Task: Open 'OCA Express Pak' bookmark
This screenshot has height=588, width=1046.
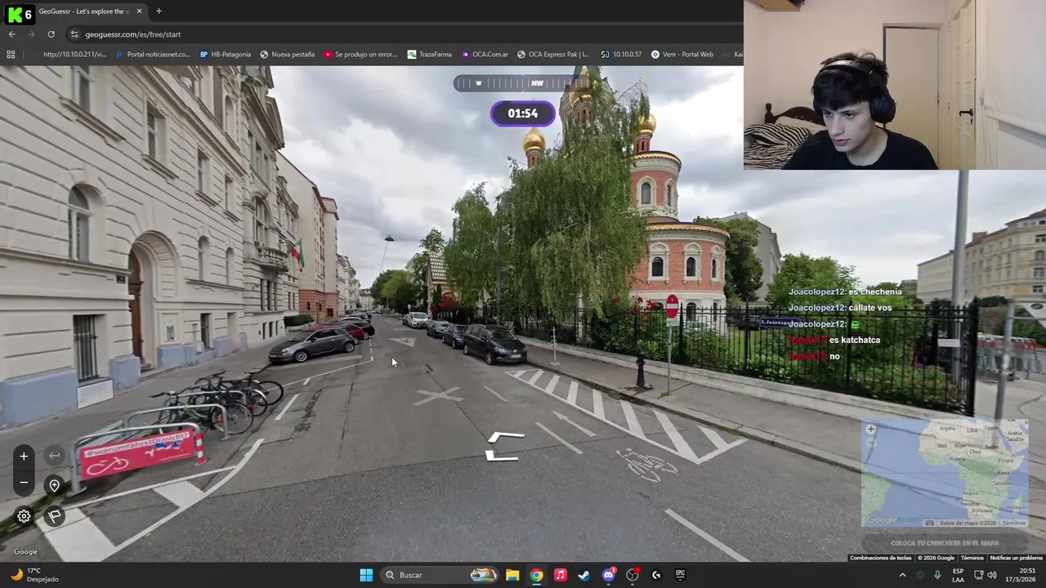Action: pyautogui.click(x=552, y=55)
